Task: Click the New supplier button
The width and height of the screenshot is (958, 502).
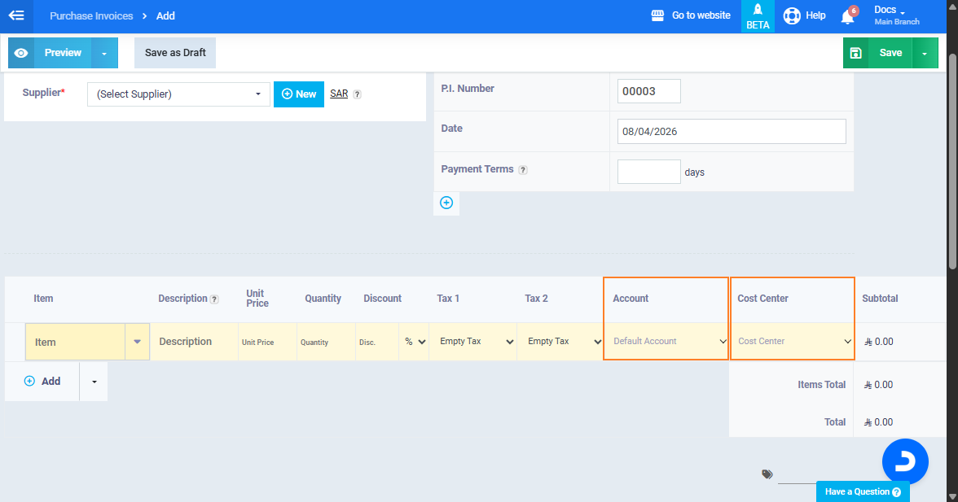Action: (x=299, y=94)
